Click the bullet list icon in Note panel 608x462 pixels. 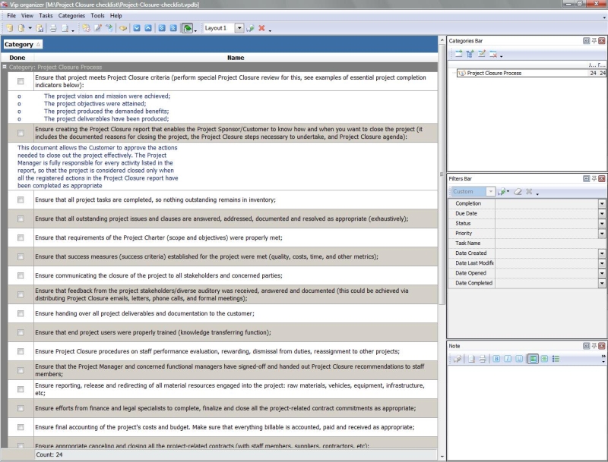click(x=556, y=359)
